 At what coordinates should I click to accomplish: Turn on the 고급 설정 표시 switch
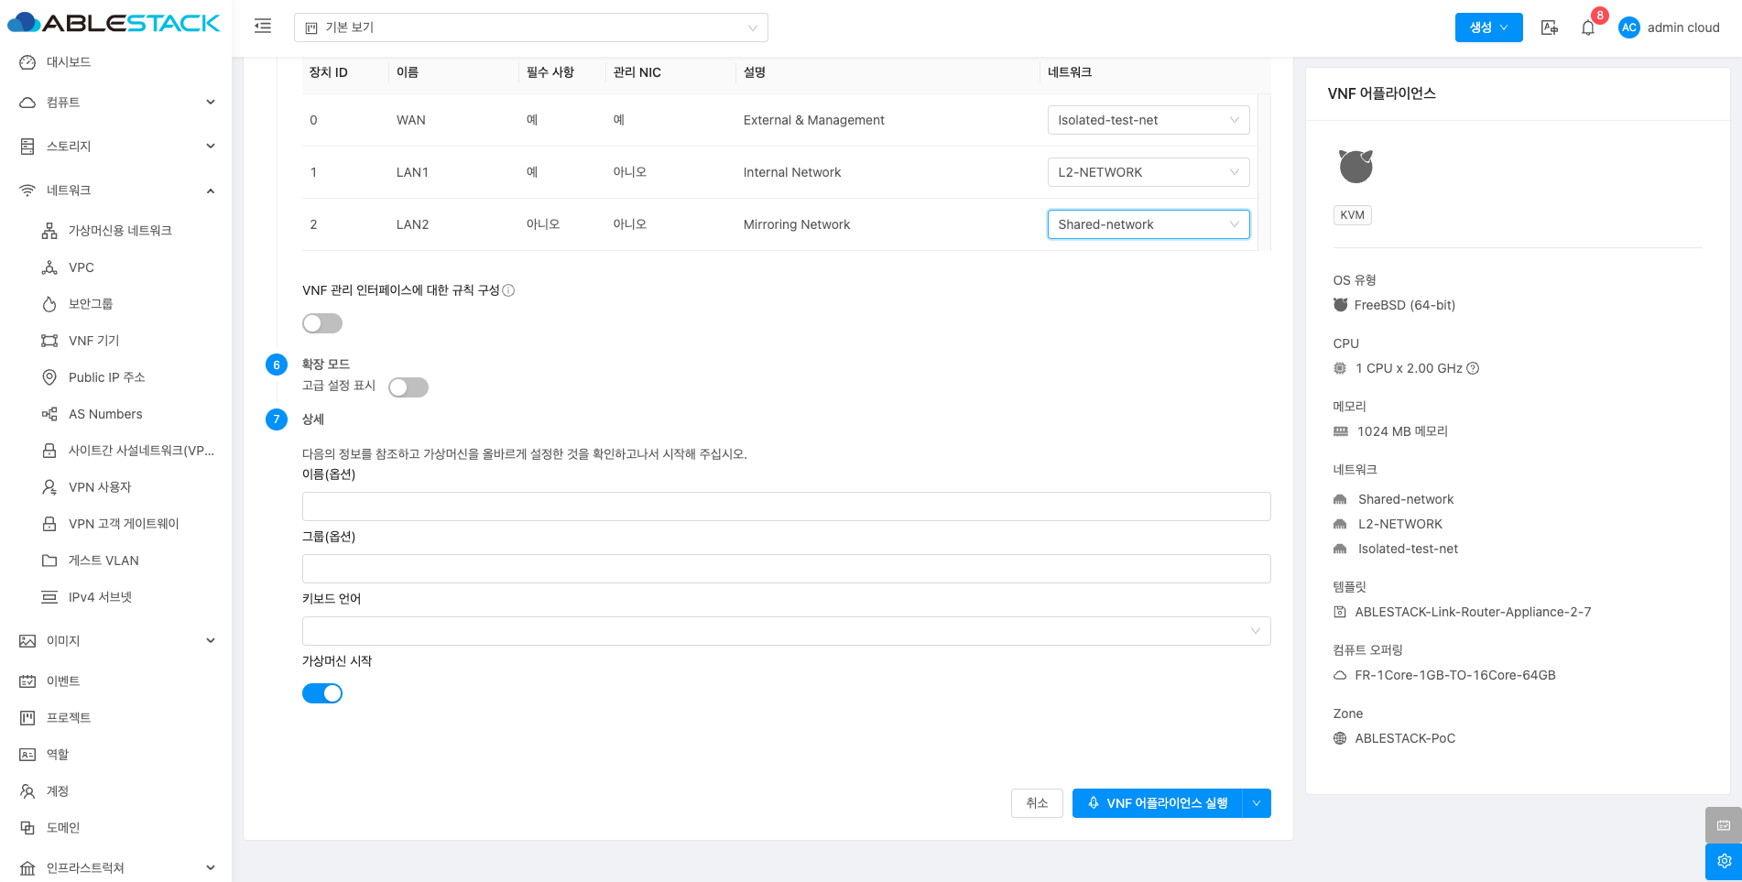point(408,387)
